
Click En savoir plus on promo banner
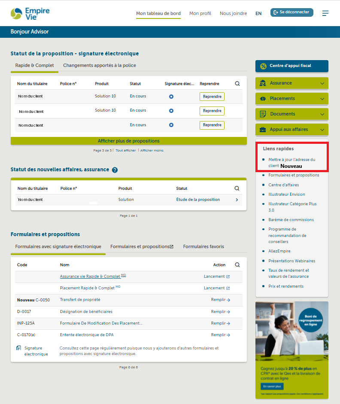pyautogui.click(x=272, y=386)
